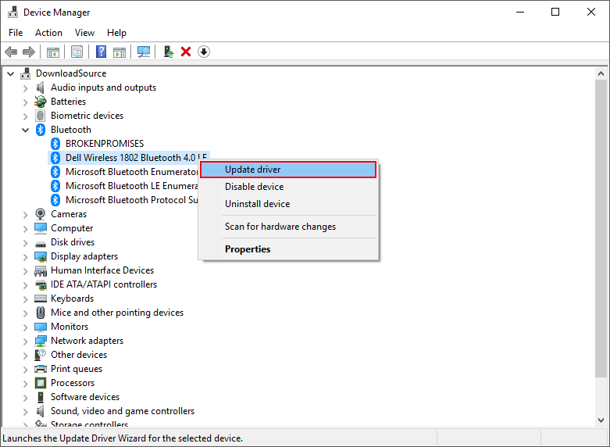Choose Disable device from context menu
The width and height of the screenshot is (610, 447).
(288, 187)
